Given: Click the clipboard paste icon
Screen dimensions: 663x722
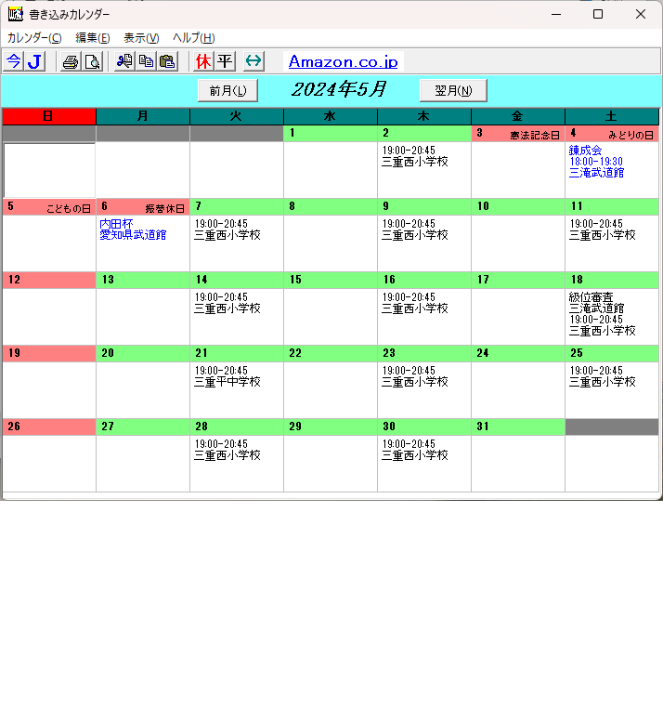Looking at the screenshot, I should tap(167, 61).
